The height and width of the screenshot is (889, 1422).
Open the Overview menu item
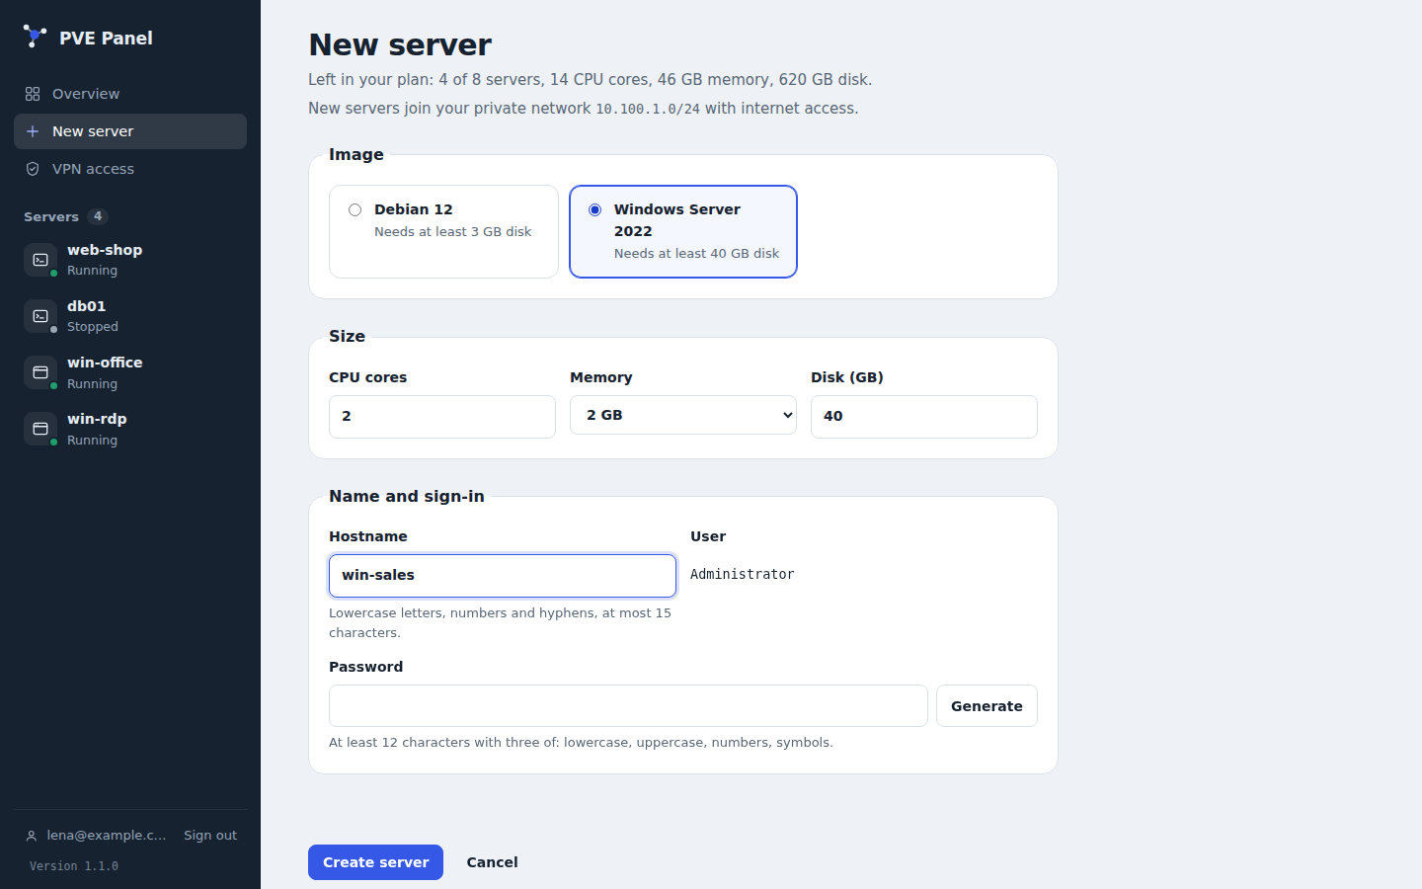point(130,94)
